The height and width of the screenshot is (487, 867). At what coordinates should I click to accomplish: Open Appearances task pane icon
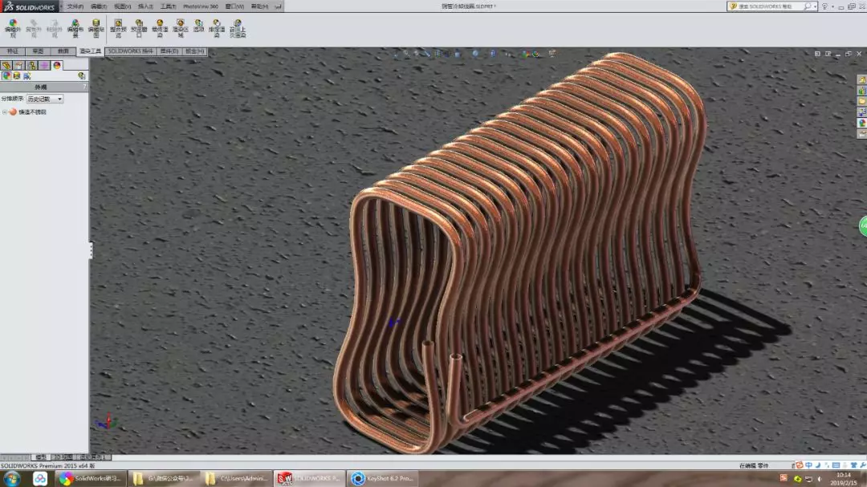click(861, 123)
